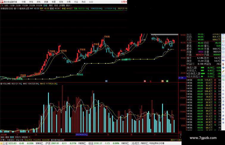Click the round icon beside CCI indicator name
This screenshot has width=225, height=145.
[15, 9]
